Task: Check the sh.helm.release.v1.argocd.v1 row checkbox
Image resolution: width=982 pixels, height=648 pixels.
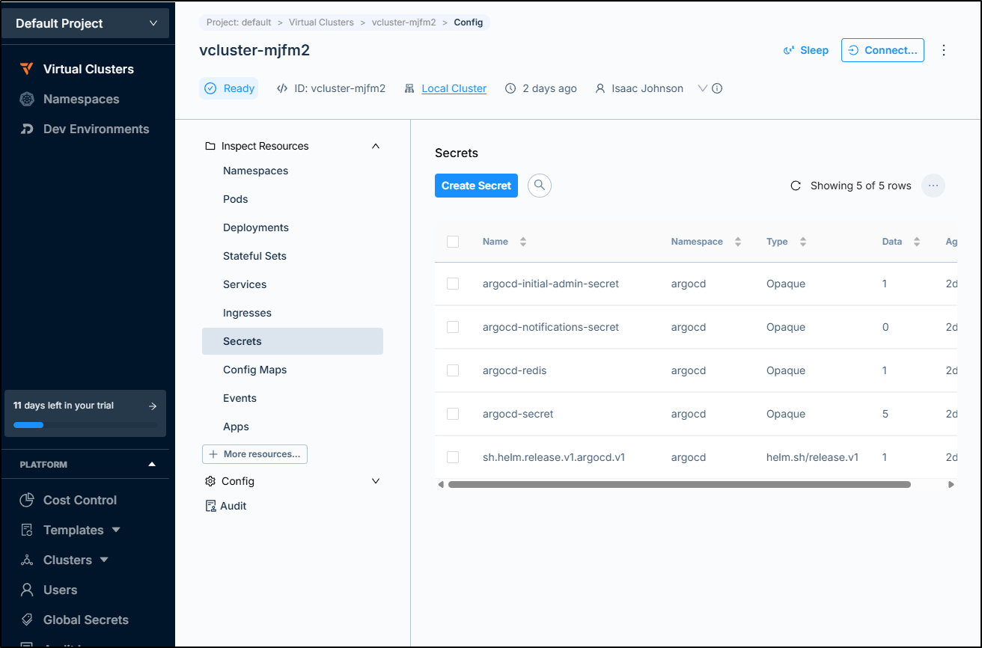Action: pyautogui.click(x=453, y=457)
